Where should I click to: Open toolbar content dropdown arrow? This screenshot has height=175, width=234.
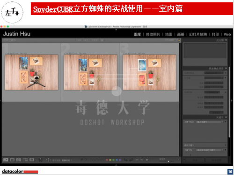178,160
